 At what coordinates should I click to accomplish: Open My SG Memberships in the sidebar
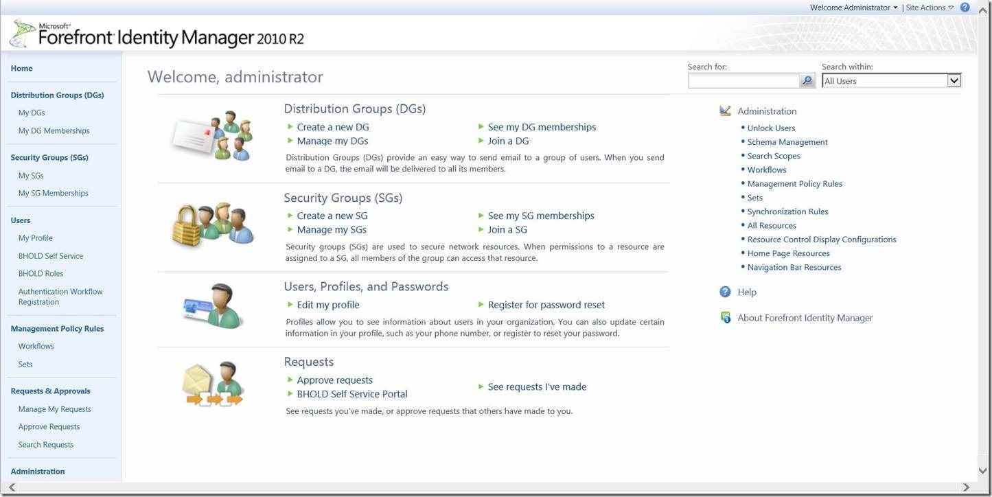54,193
